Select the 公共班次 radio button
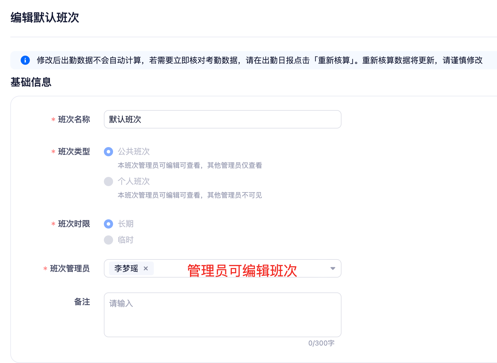Viewport: 497px width, 363px height. (108, 152)
